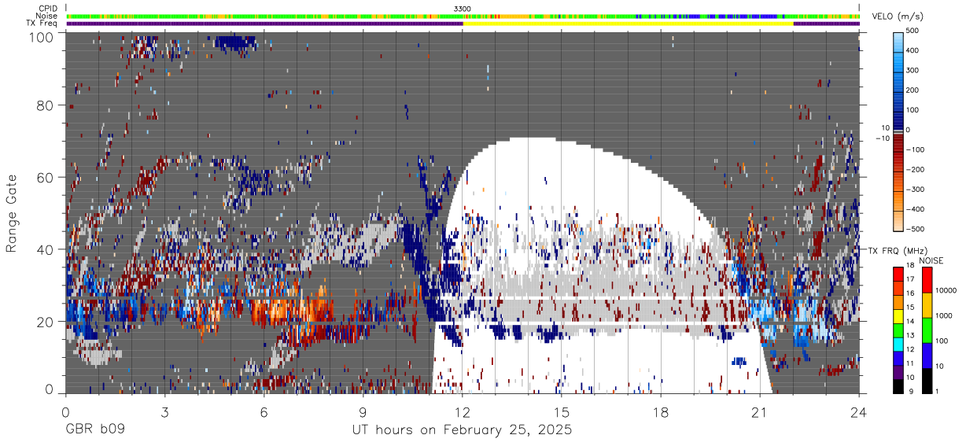966x446 pixels.
Task: Click the x-axis tick label 12
Action: (463, 411)
